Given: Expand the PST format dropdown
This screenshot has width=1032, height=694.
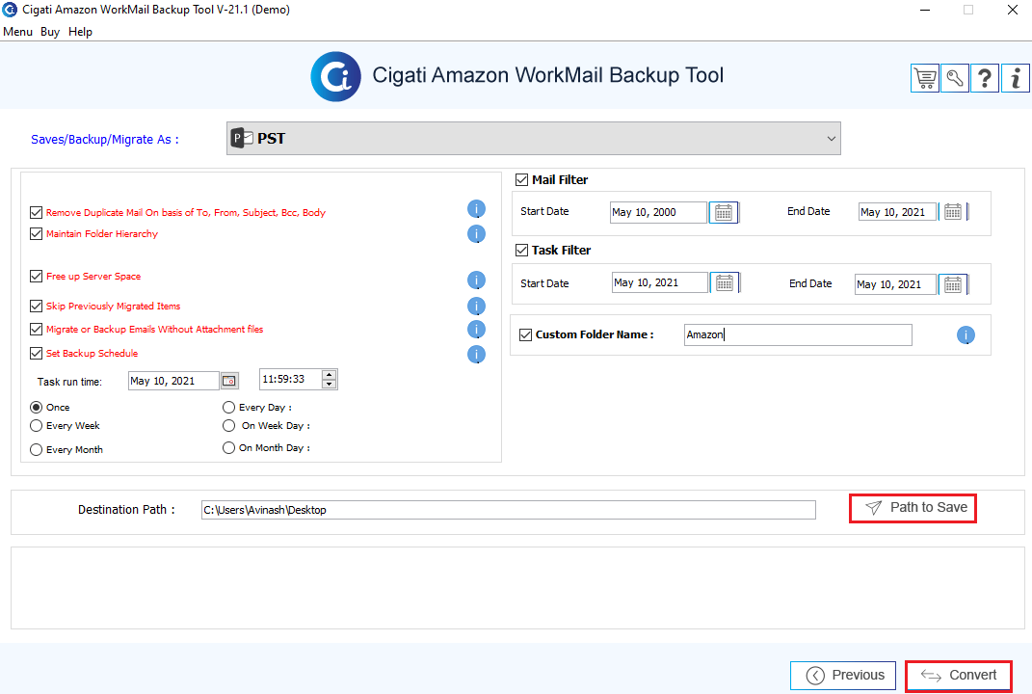Looking at the screenshot, I should (533, 138).
